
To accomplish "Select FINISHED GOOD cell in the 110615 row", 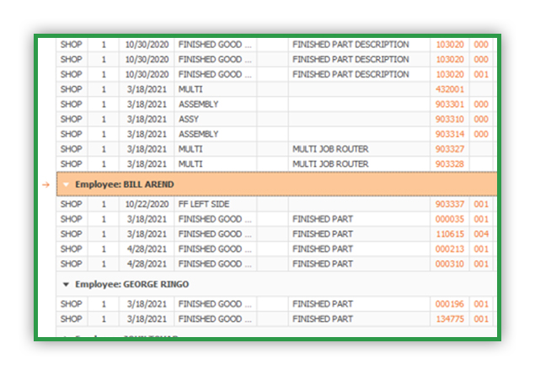I will [x=216, y=234].
